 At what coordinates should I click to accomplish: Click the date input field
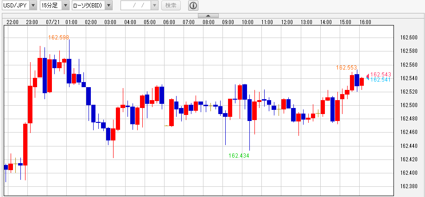pyautogui.click(x=136, y=6)
